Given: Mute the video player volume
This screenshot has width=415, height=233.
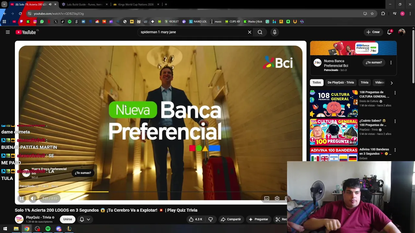Looking at the screenshot, I should tap(33, 198).
